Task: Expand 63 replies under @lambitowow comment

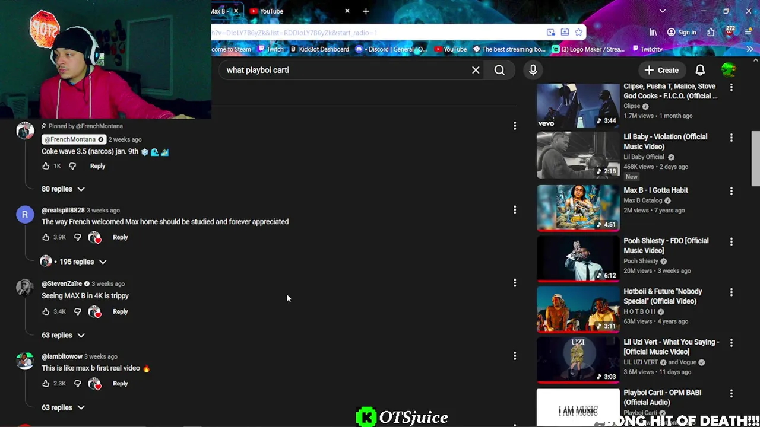Action: point(63,407)
